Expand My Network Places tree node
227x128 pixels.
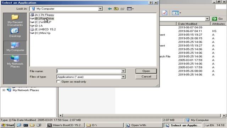tap(4, 90)
